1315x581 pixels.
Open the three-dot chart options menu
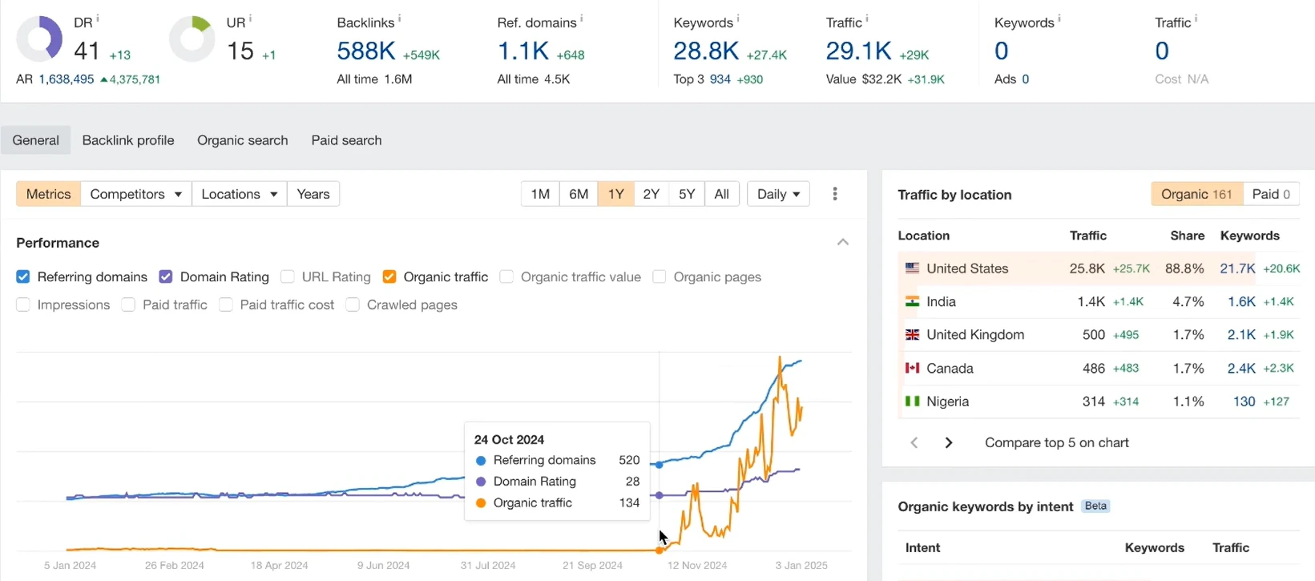835,194
